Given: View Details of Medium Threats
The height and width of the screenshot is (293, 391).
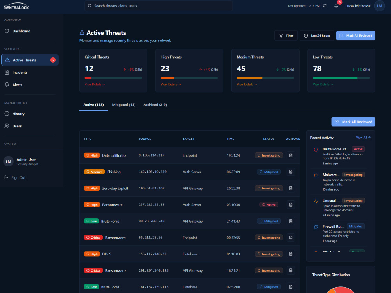Looking at the screenshot, I should pos(247,84).
